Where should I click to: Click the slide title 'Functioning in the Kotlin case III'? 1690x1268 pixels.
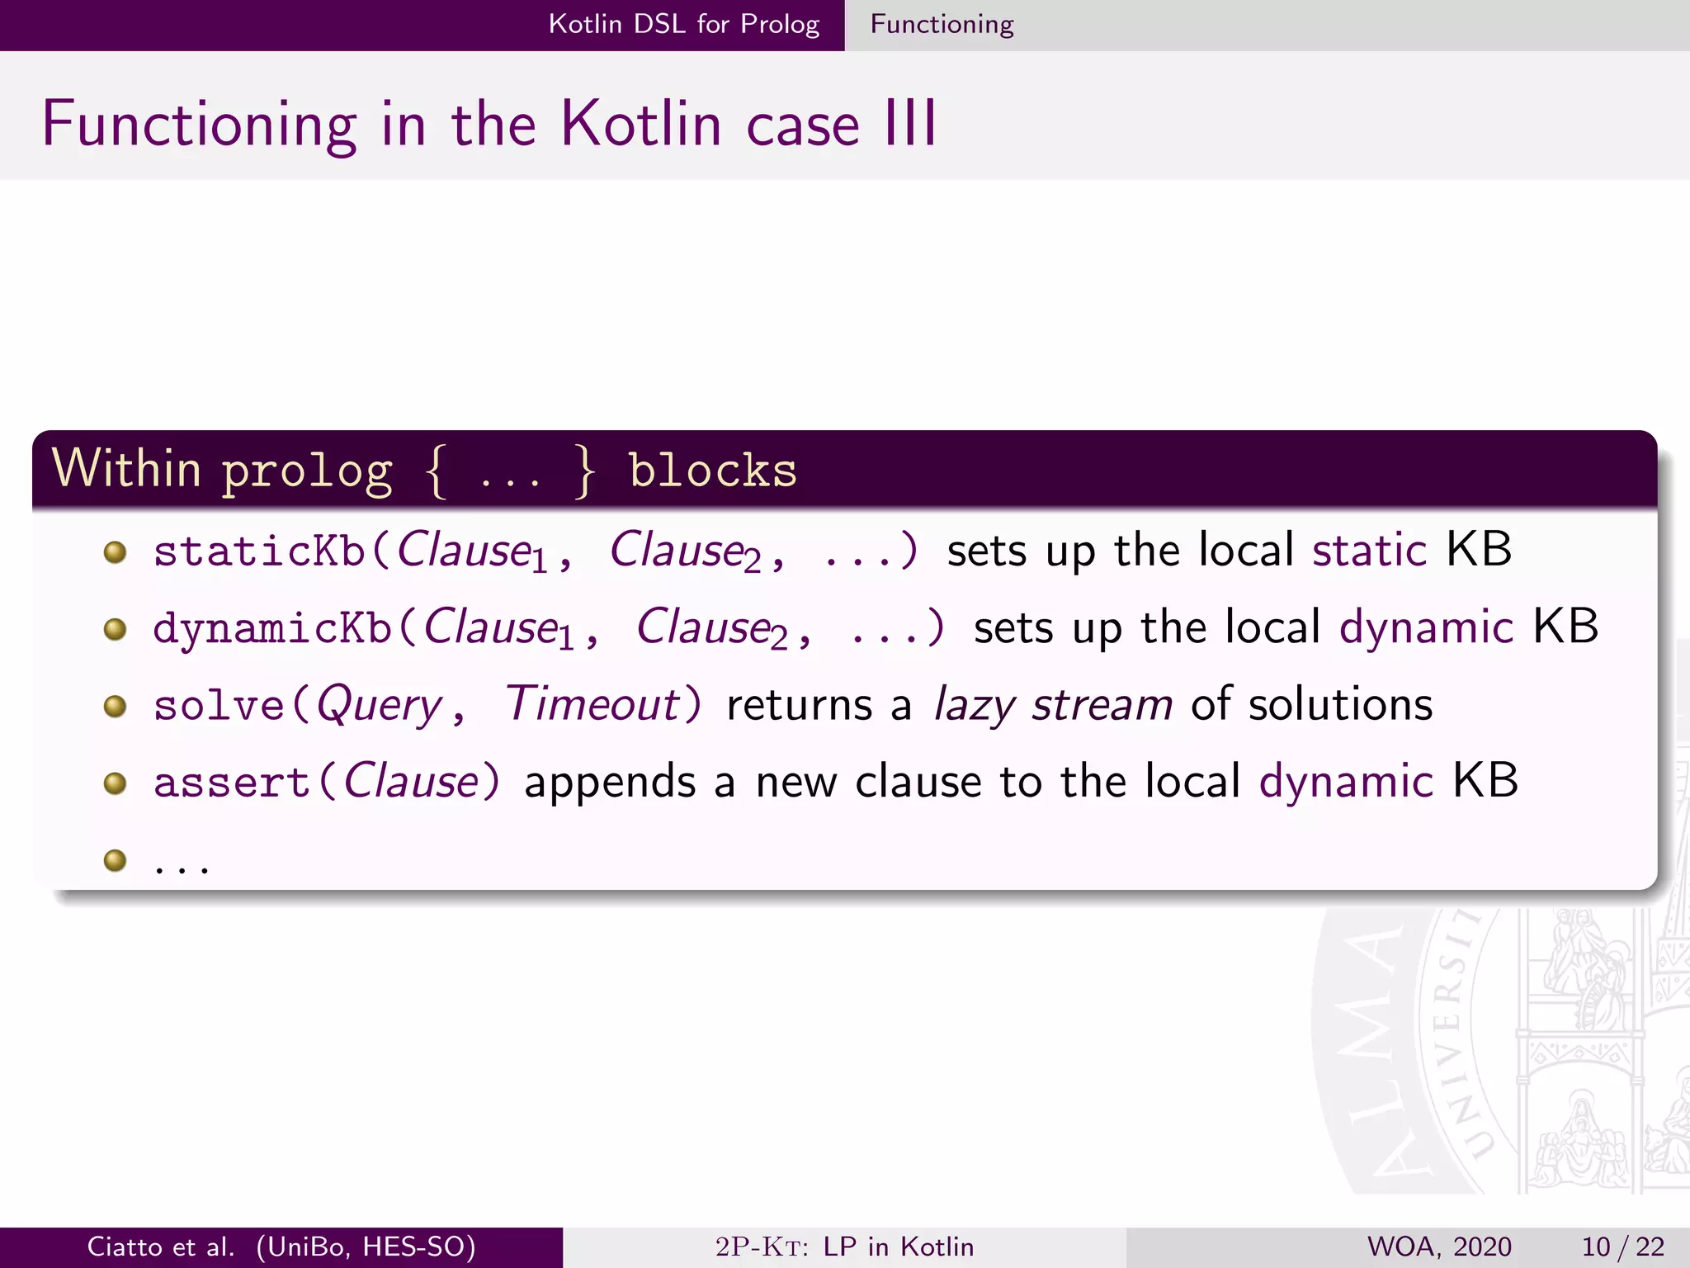pyautogui.click(x=489, y=125)
